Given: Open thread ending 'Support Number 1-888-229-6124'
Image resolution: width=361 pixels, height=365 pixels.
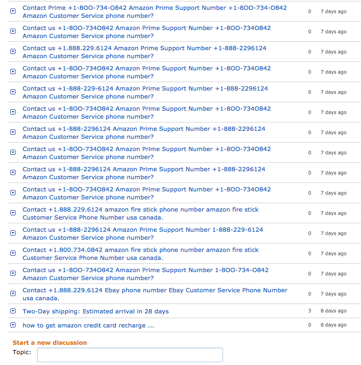Looking at the screenshot, I should coord(143,234).
